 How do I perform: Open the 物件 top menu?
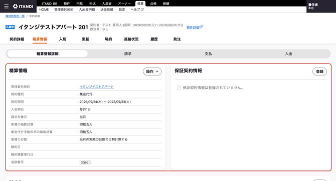click(67, 3)
